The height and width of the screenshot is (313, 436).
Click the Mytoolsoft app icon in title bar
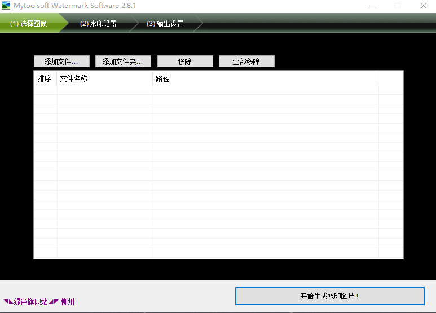point(6,6)
